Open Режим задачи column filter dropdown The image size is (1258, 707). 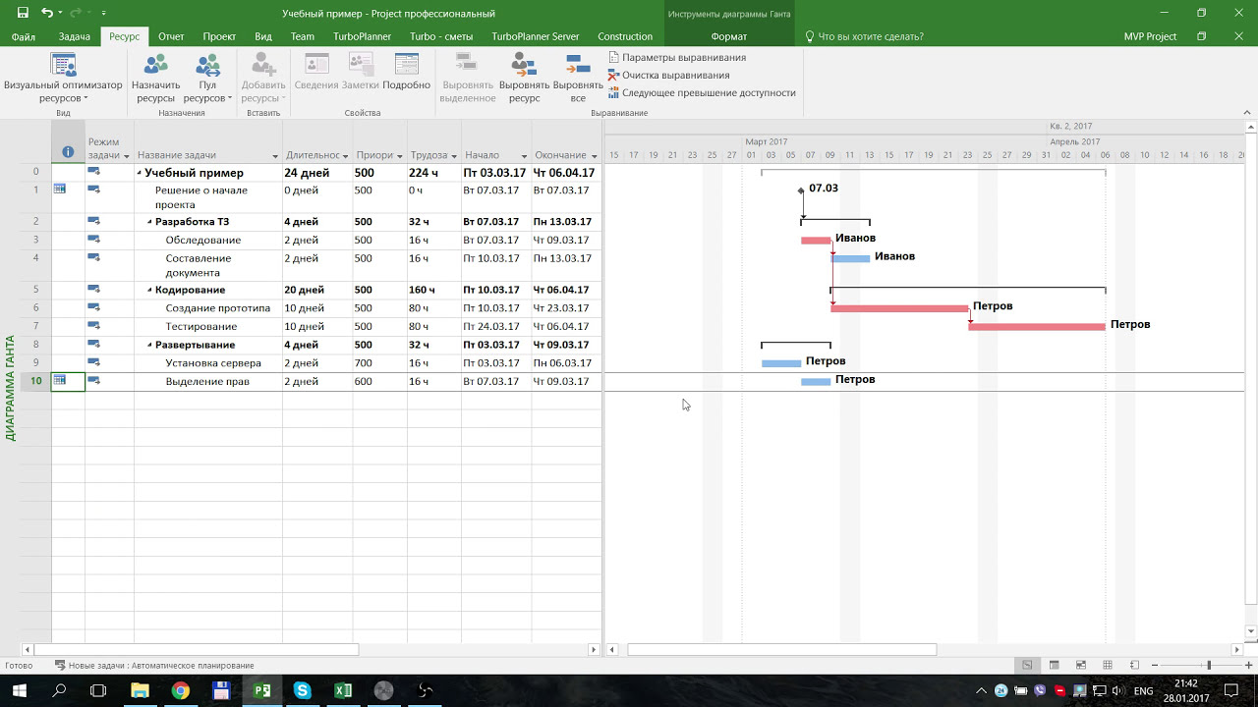(x=127, y=156)
